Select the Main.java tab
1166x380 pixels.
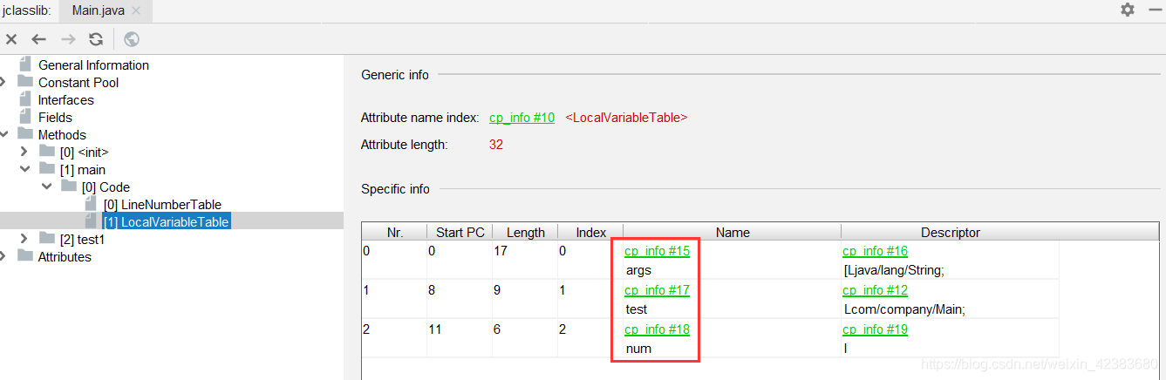coord(106,11)
